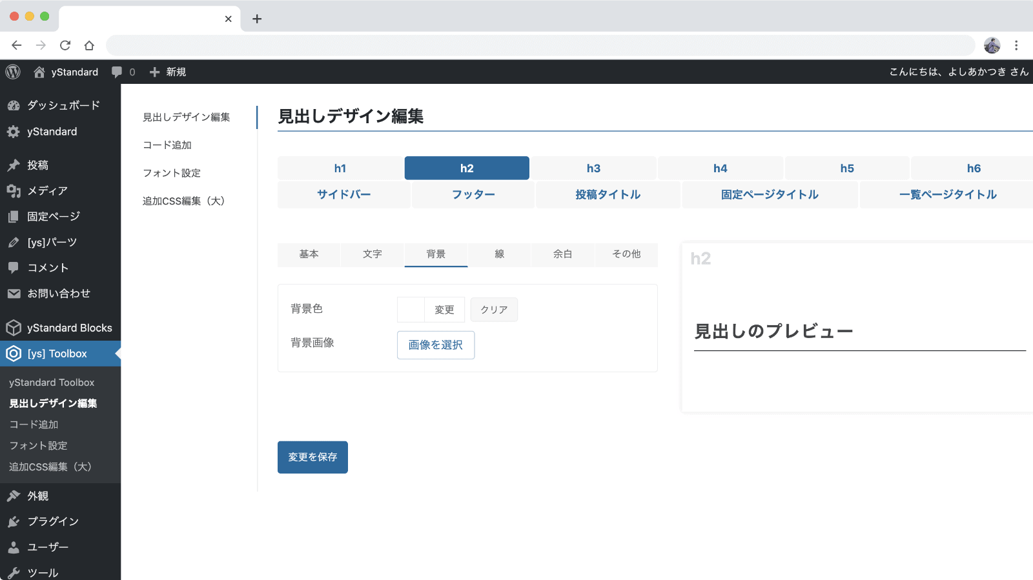Open フォント設定 in inner side menu
The image size is (1033, 580).
point(172,173)
